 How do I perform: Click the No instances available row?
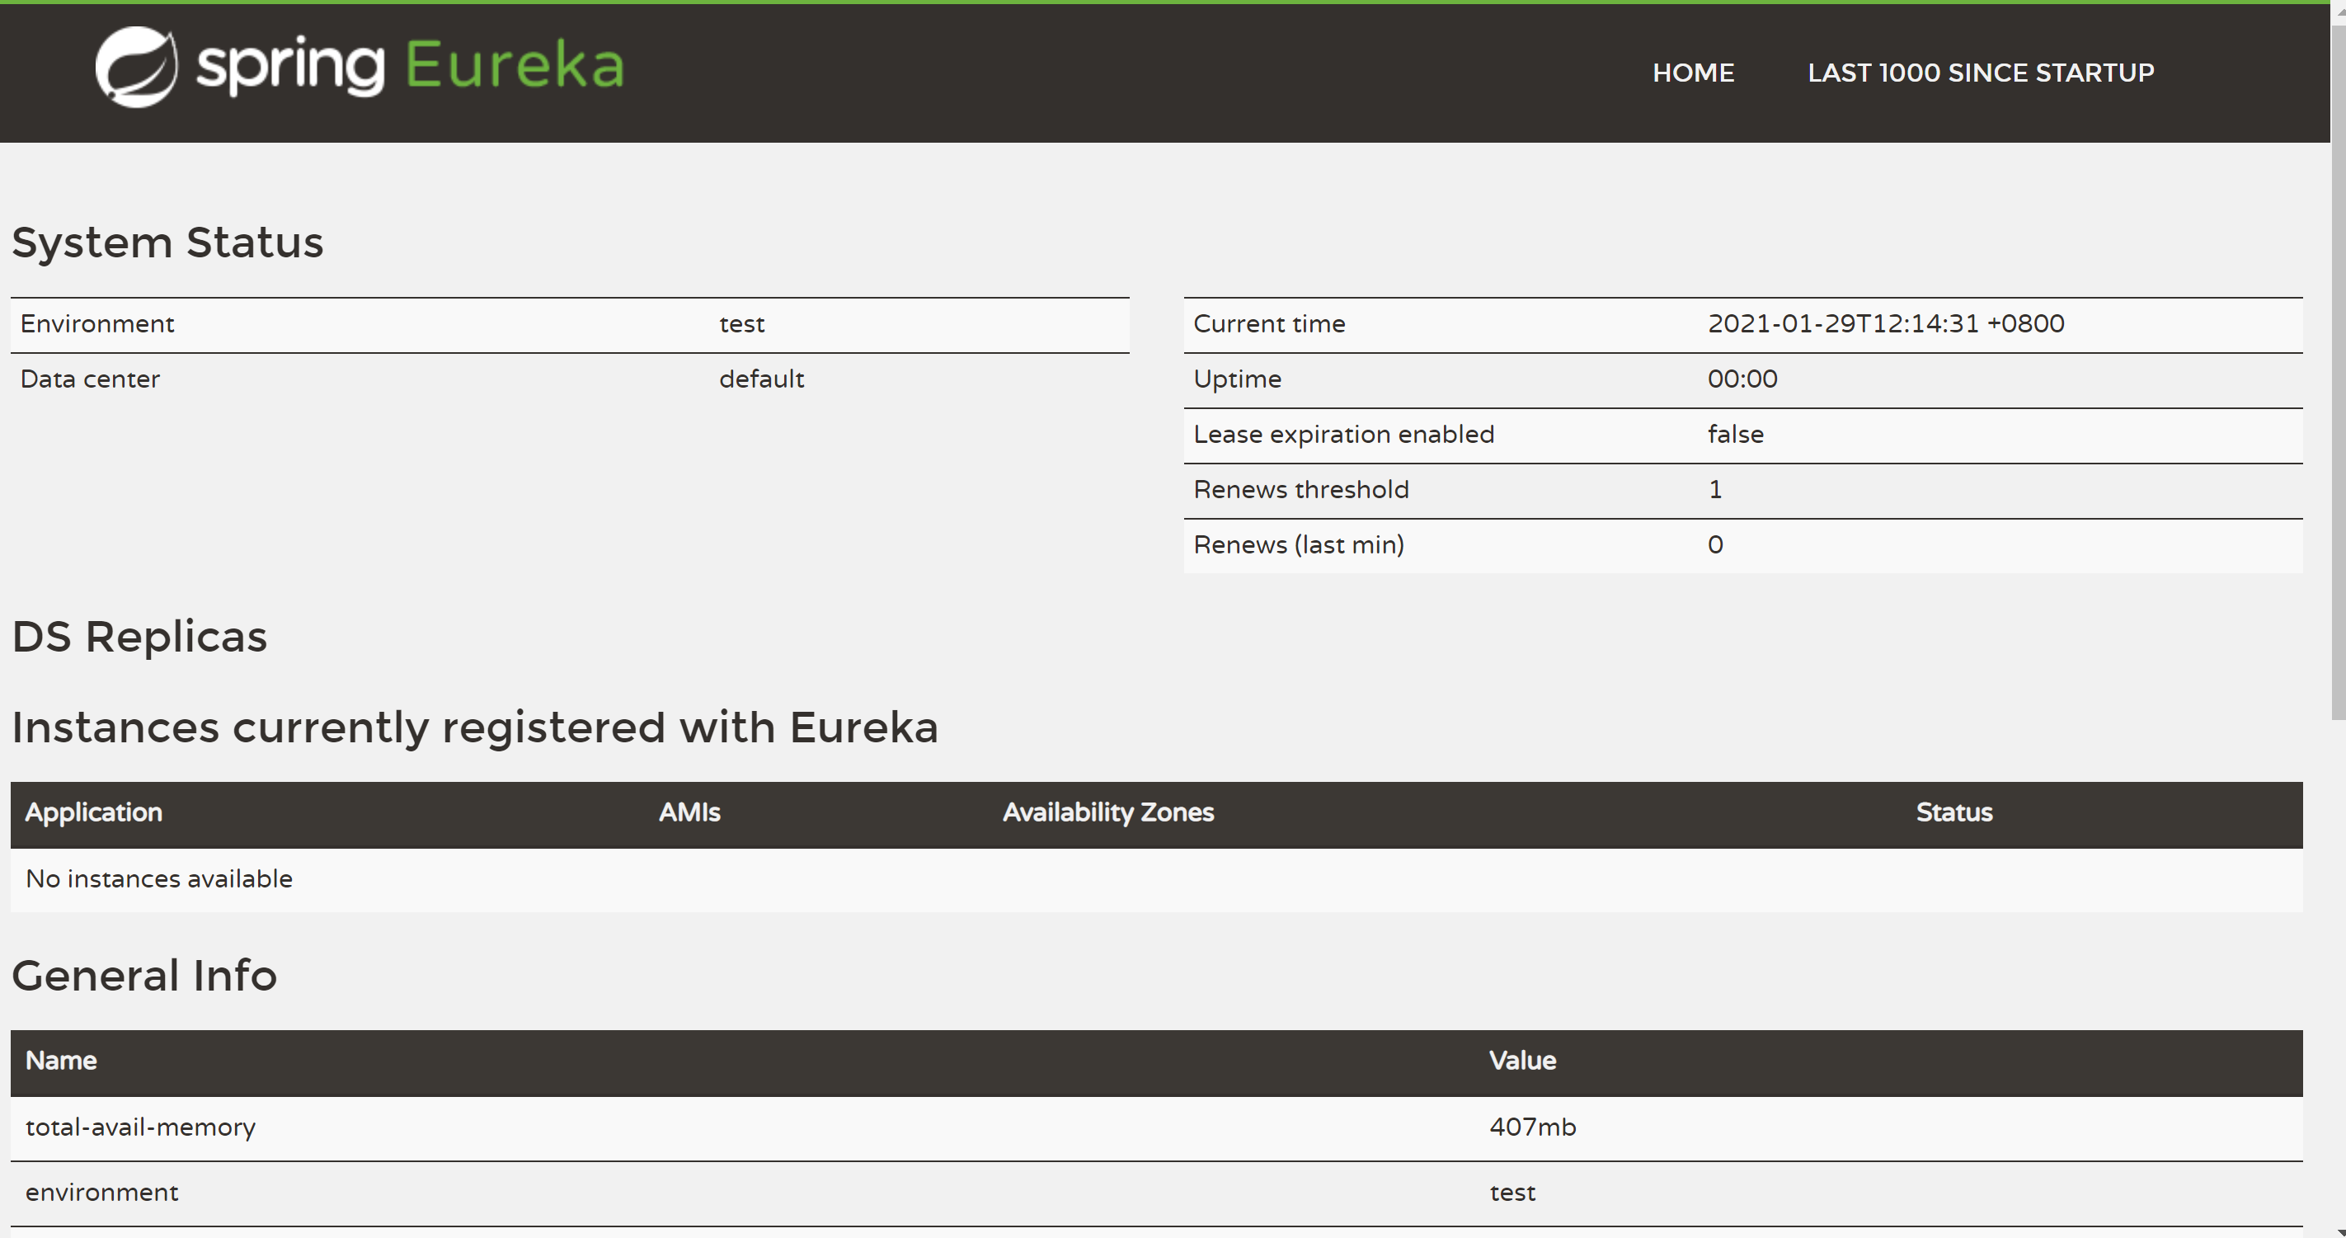(x=159, y=879)
